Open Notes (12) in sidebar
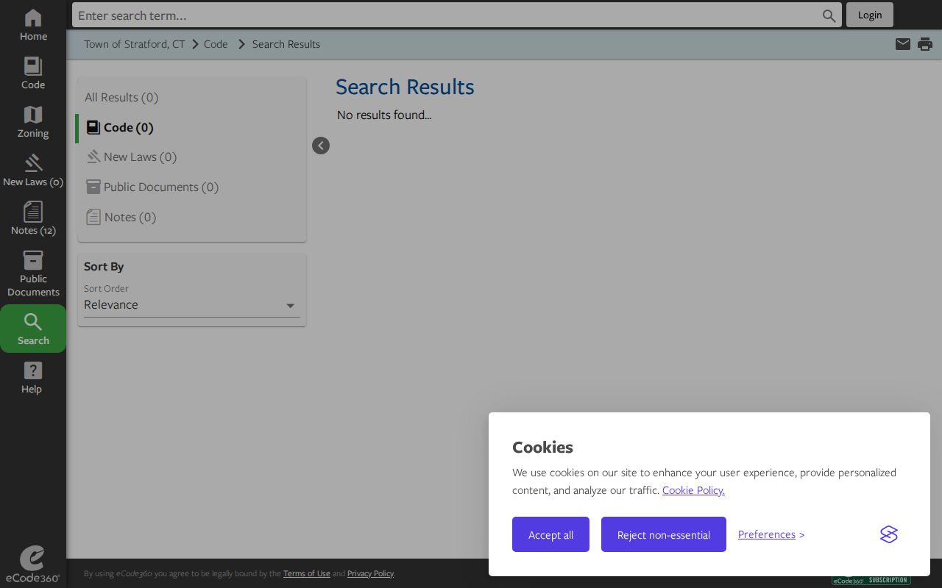Viewport: 942px width, 588px height. (33, 219)
